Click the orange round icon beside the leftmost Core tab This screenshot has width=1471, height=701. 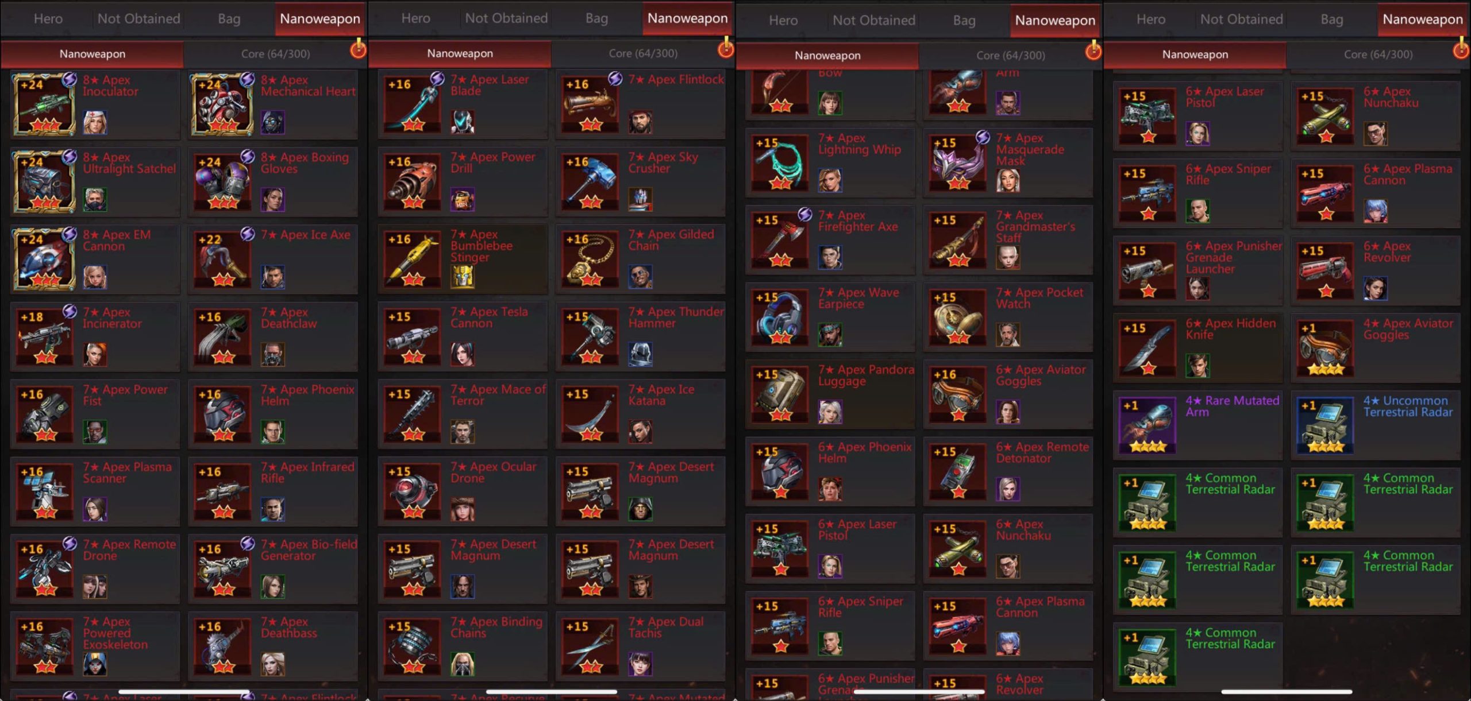click(358, 50)
